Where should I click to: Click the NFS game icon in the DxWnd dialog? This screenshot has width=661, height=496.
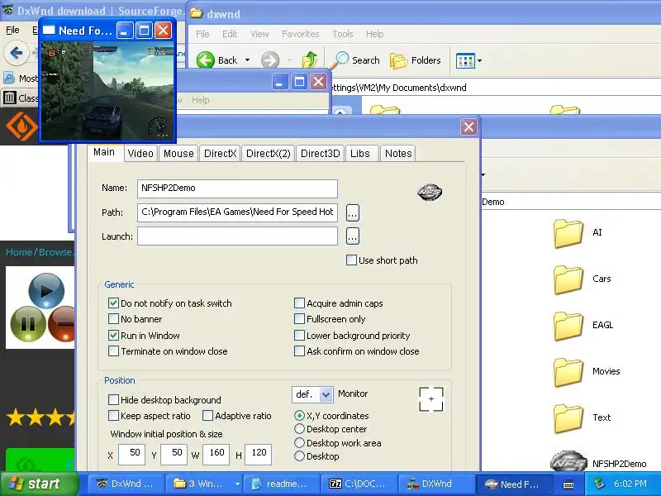click(430, 193)
